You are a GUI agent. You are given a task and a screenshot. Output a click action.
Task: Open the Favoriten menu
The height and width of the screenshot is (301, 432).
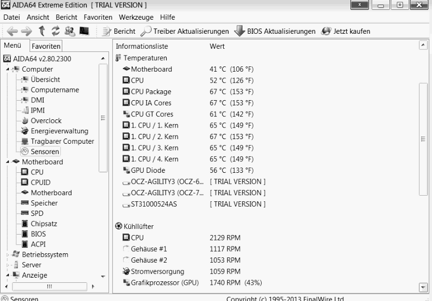98,17
